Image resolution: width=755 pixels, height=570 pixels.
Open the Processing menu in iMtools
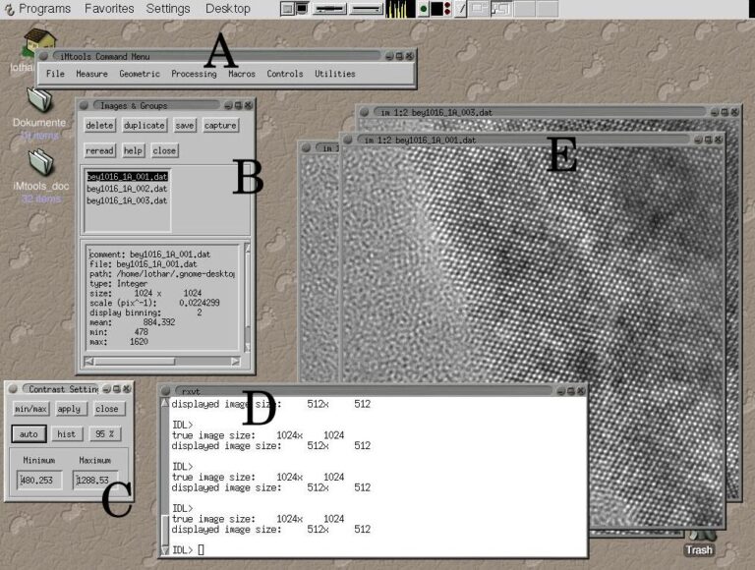click(193, 74)
